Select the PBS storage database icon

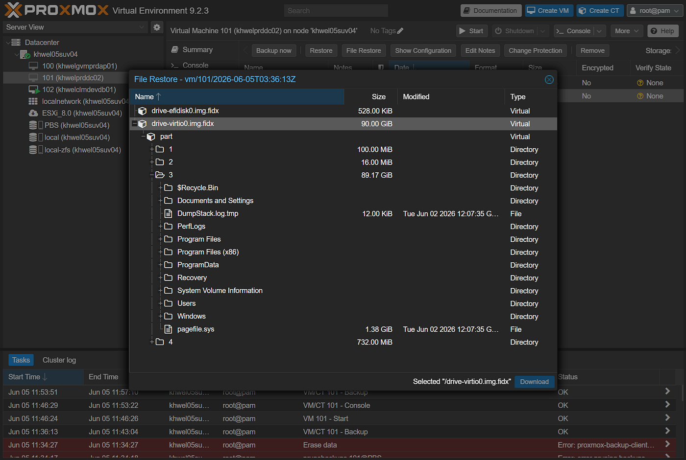(33, 125)
